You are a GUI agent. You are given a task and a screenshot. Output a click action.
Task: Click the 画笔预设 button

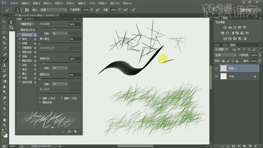tap(26, 24)
